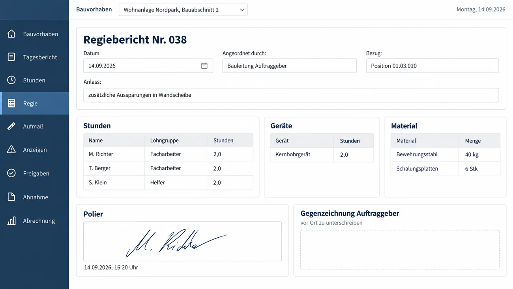Click the document icon for Tagesbericht
513x289 pixels.
11,57
